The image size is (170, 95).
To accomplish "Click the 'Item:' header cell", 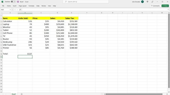I will (10, 18).
